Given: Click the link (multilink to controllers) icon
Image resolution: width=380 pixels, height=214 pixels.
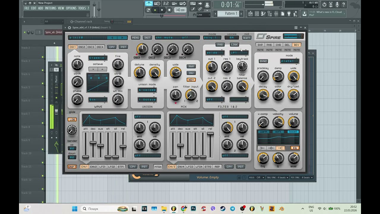Looking at the screenshot, I should 200,9.
